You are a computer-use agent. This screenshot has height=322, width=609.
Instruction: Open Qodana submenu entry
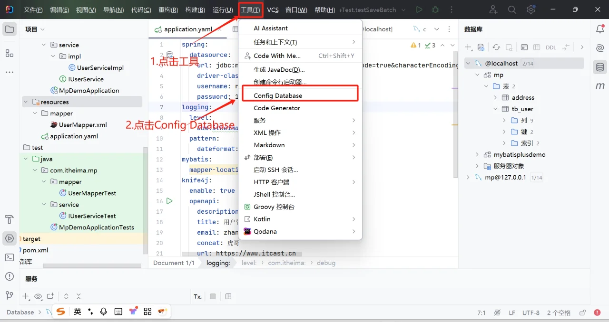(300, 231)
